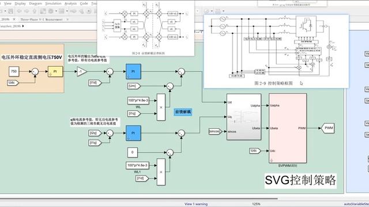Open the Display menu

(20, 3)
